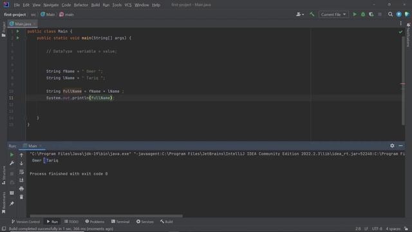Clear console with the trash icon

21,197
